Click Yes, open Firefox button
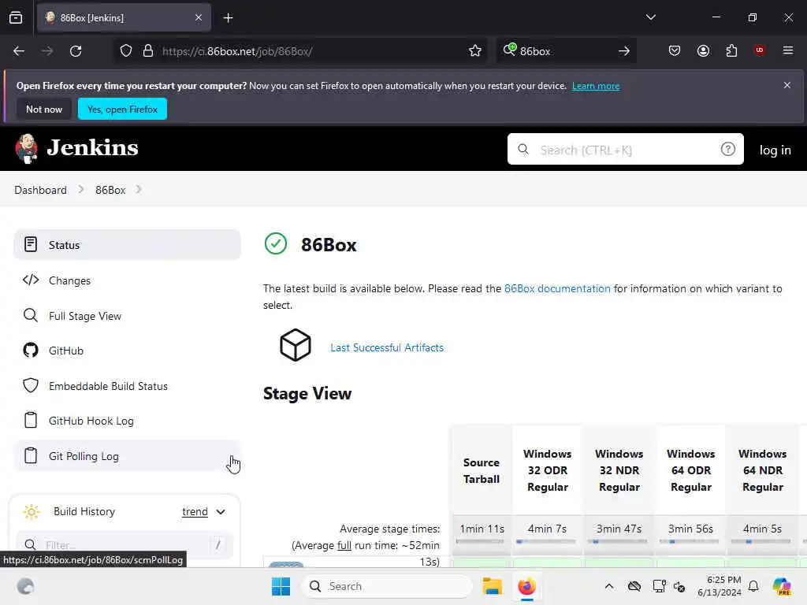Screen dimensions: 807x605 pyautogui.click(x=122, y=109)
